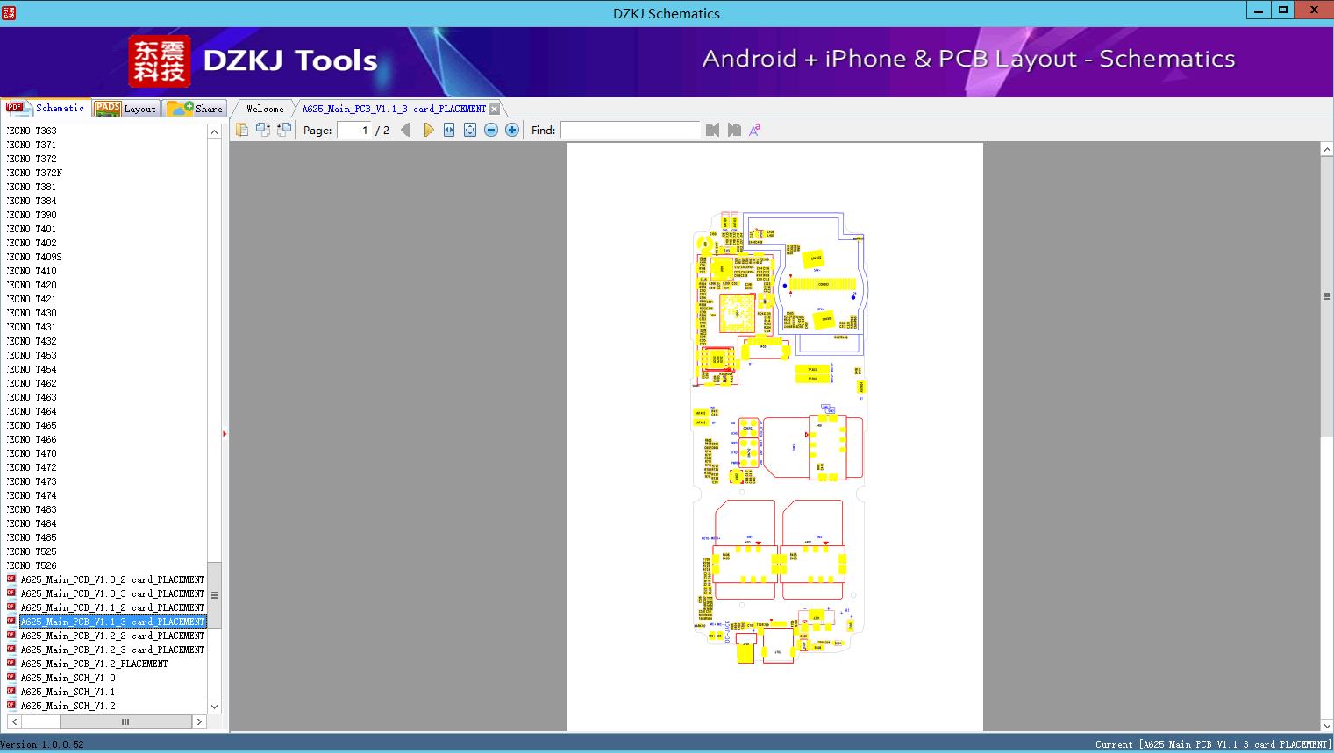Open A625_Main_SCH_V1.1 from the file list

(x=66, y=692)
